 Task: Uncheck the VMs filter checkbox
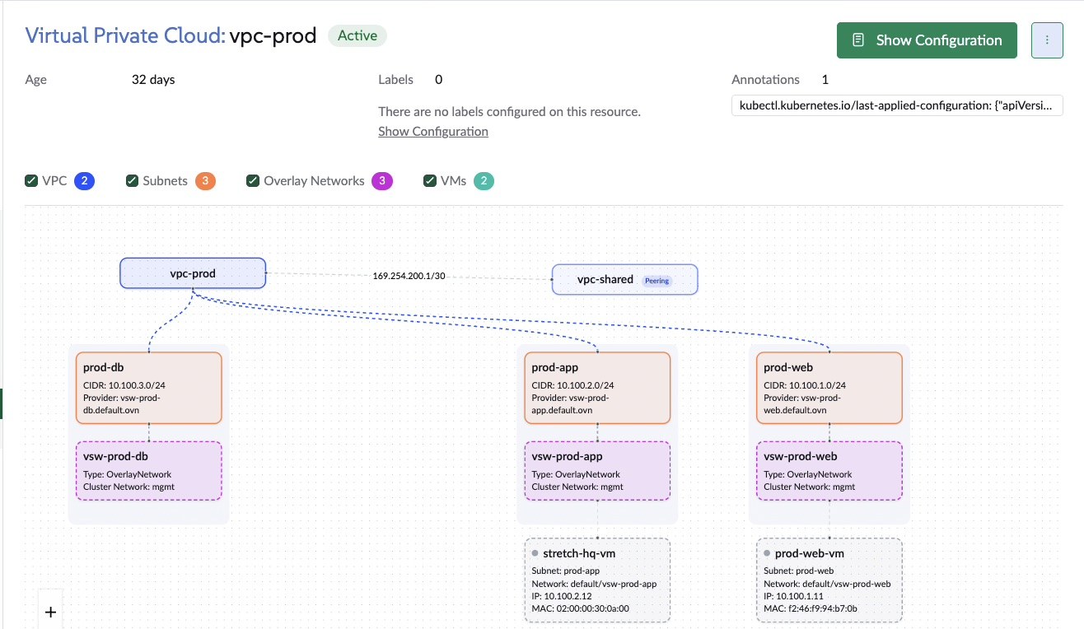click(429, 181)
